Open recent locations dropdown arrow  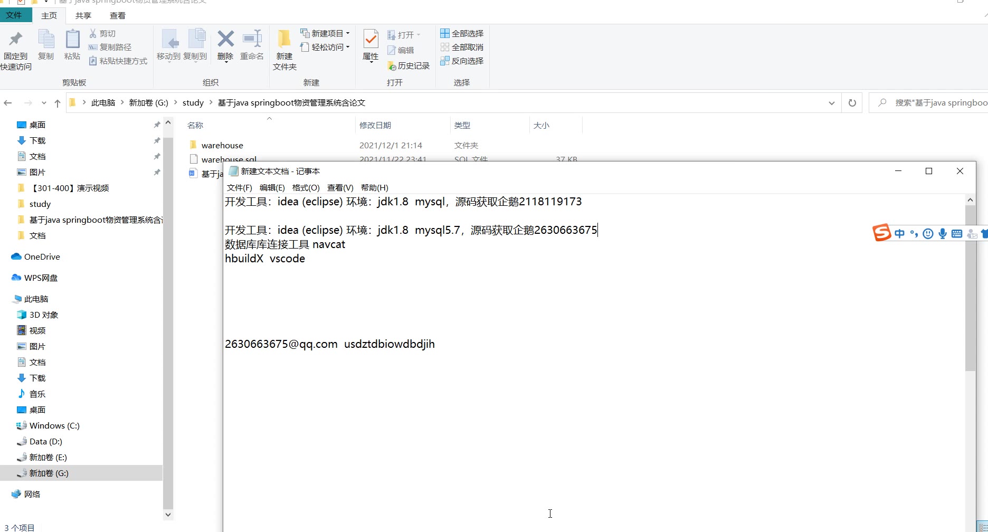(44, 103)
